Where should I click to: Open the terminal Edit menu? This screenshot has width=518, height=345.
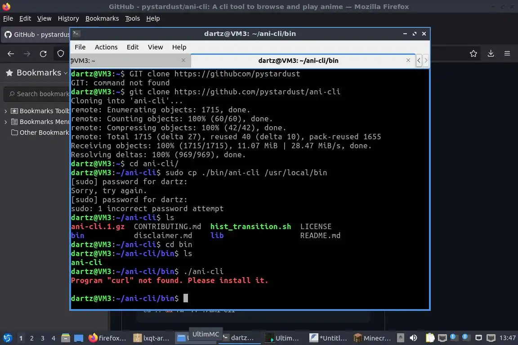pos(133,47)
